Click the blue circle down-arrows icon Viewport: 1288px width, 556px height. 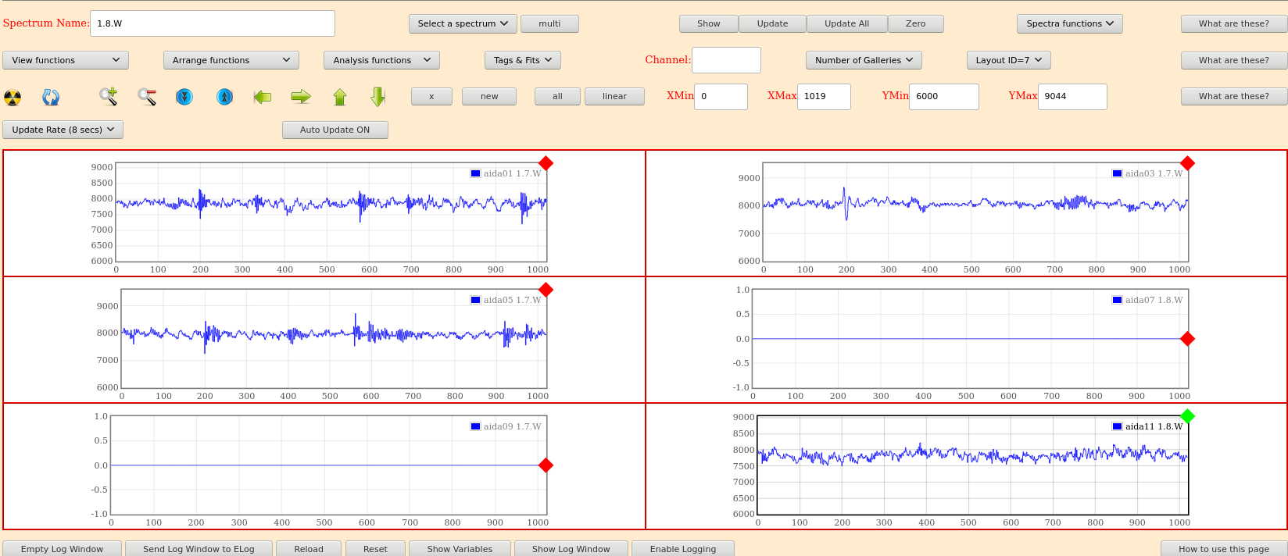click(x=184, y=97)
